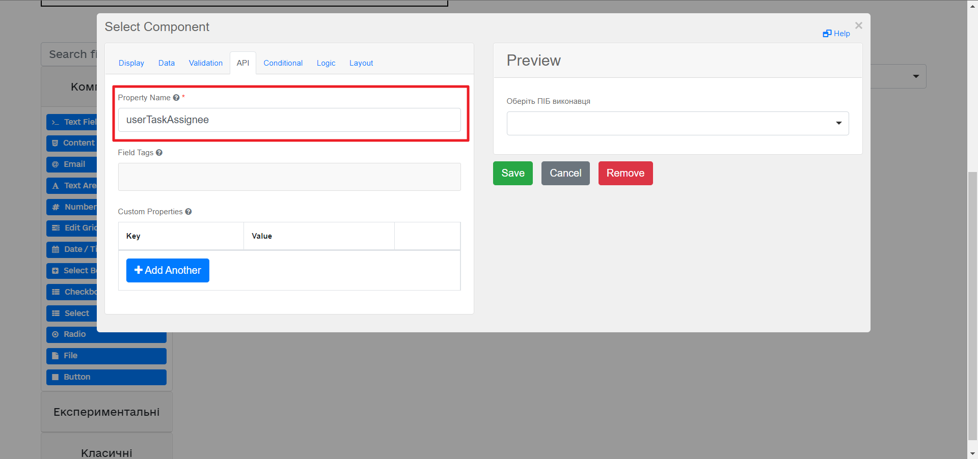978x459 pixels.
Task: Save the component settings
Action: tap(513, 173)
